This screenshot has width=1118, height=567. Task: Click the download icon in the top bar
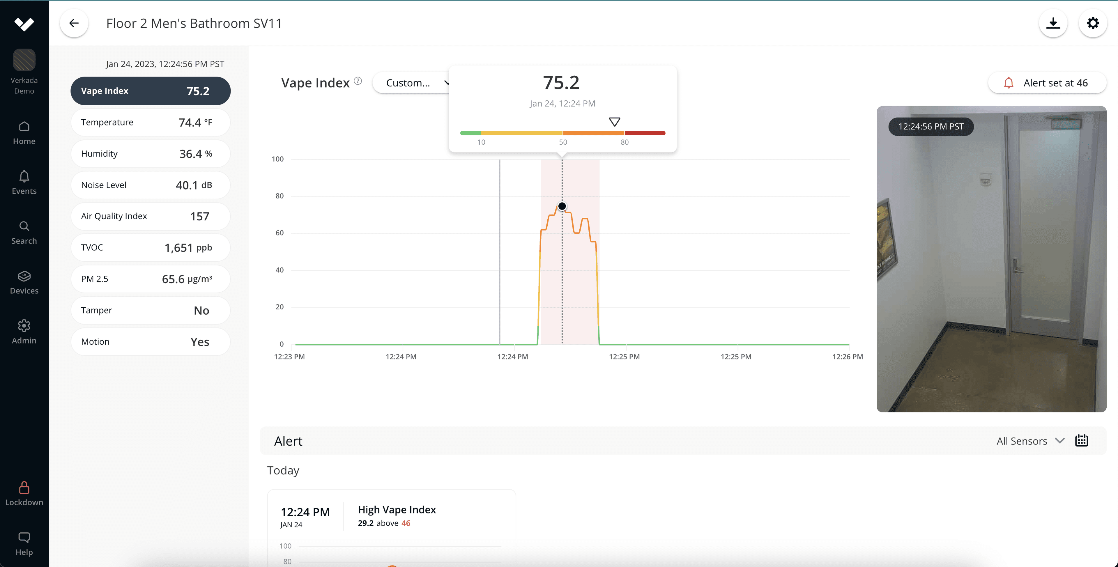coord(1053,23)
